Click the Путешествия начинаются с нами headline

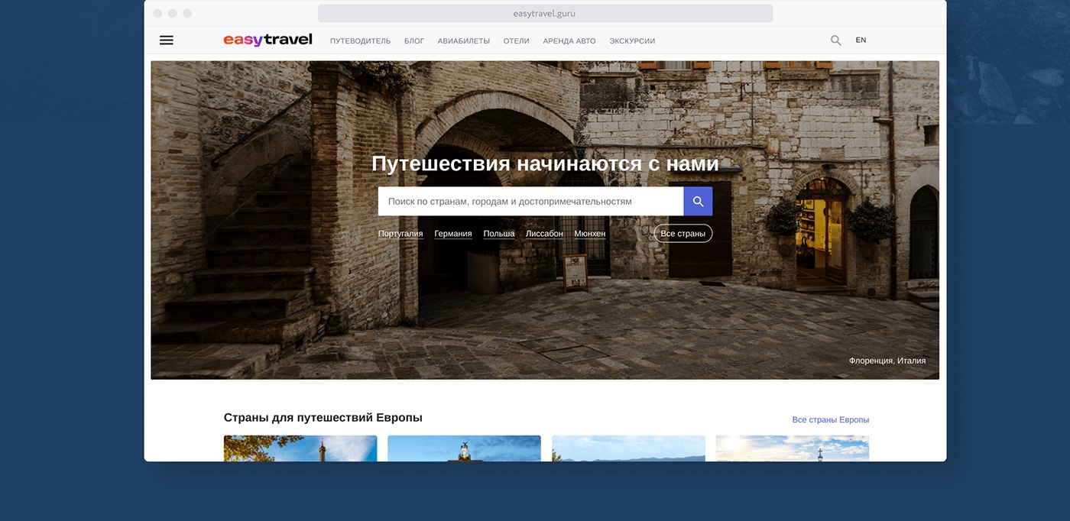point(545,163)
